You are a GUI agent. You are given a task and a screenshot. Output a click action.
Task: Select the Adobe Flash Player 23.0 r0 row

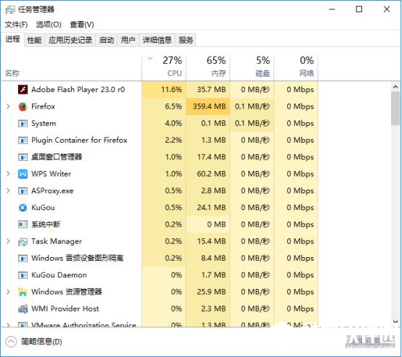point(160,90)
